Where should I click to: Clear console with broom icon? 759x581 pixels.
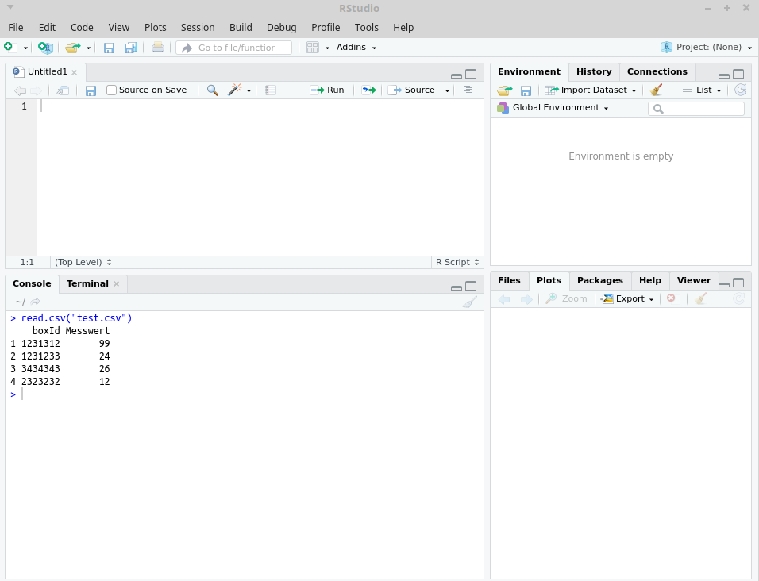pyautogui.click(x=469, y=302)
